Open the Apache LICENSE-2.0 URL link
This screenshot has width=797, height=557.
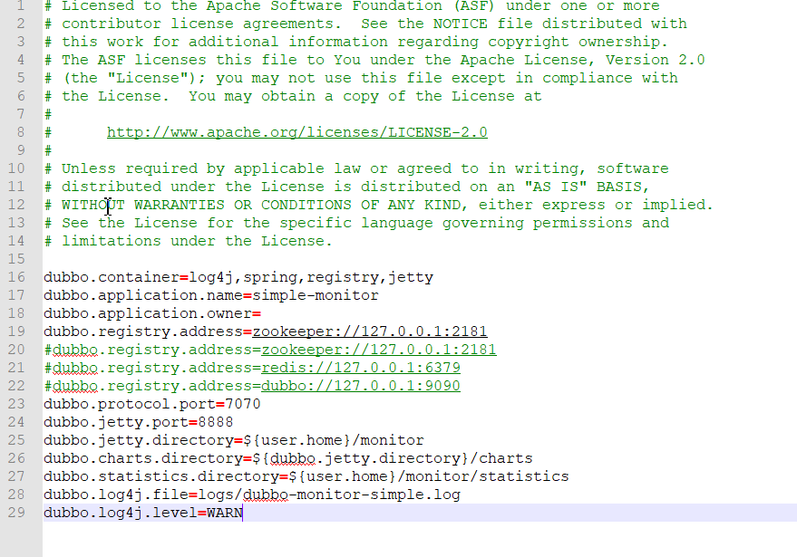point(296,132)
